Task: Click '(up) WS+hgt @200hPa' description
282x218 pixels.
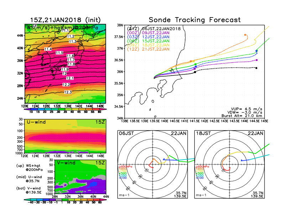Action: [x=30, y=168]
